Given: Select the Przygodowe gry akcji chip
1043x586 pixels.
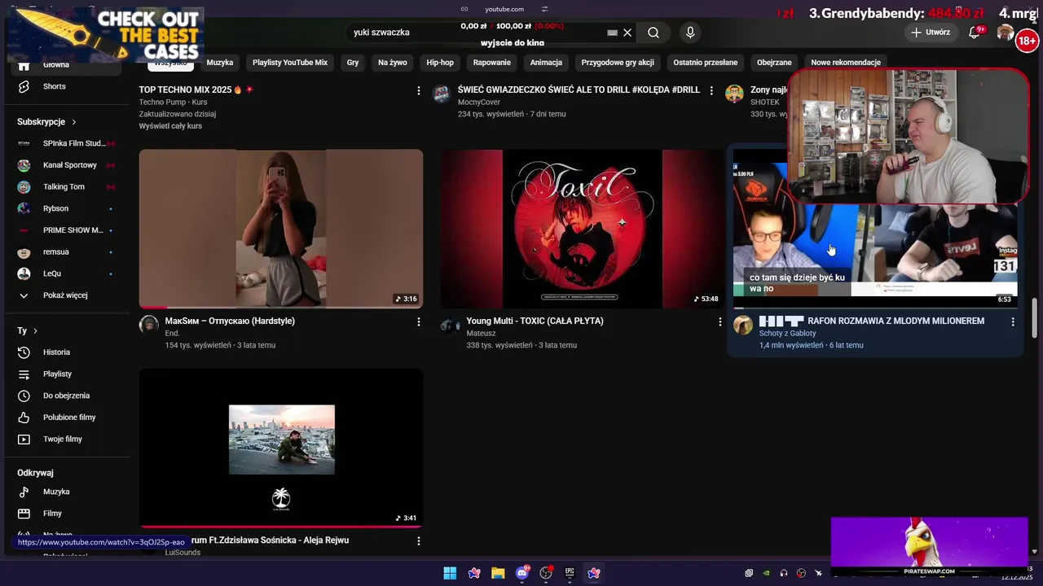Looking at the screenshot, I should click(618, 63).
